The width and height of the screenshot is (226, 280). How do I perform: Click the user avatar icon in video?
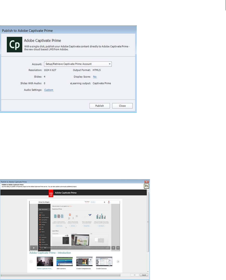(x=109, y=202)
